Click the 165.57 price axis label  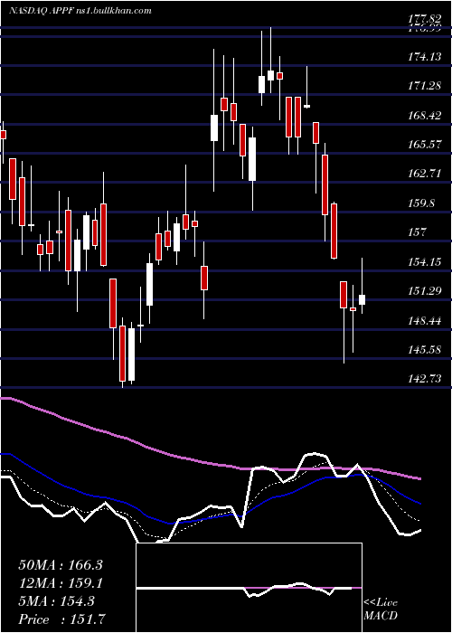point(424,144)
